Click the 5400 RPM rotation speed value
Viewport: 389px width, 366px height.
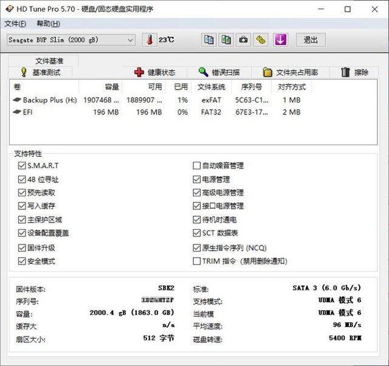pyautogui.click(x=345, y=338)
